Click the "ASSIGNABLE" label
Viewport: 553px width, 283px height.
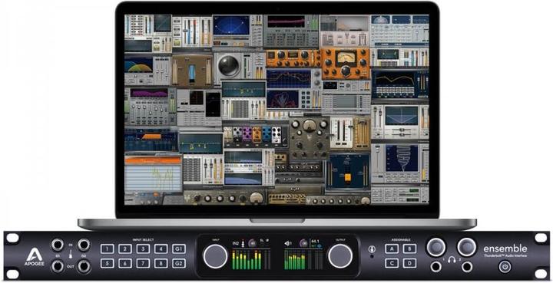point(401,240)
